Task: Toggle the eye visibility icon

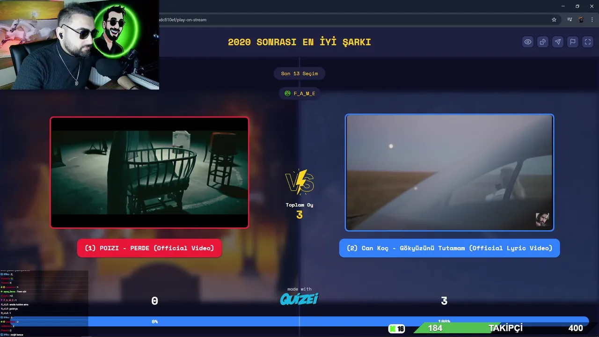Action: [x=528, y=42]
